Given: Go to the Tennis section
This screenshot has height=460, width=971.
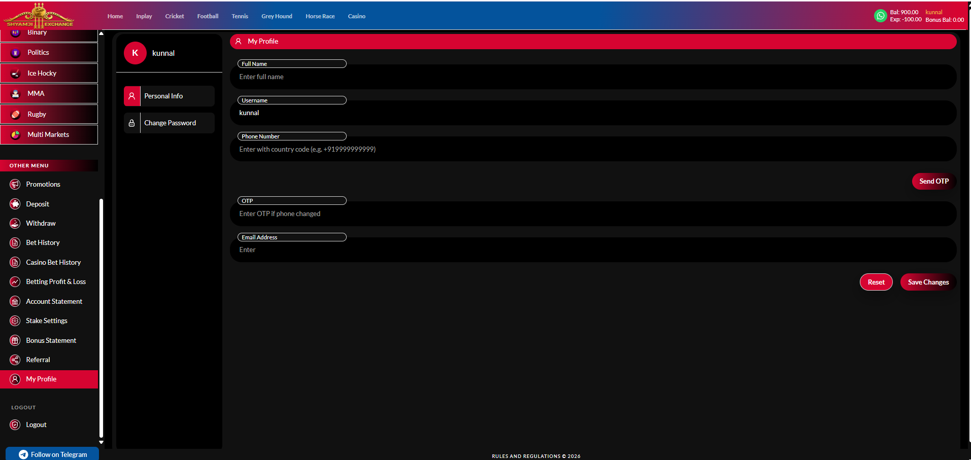Looking at the screenshot, I should point(240,16).
